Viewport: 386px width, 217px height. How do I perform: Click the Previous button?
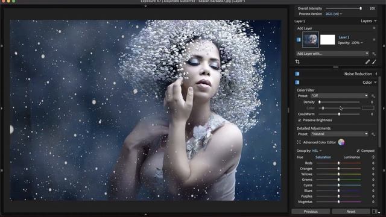pyautogui.click(x=311, y=212)
